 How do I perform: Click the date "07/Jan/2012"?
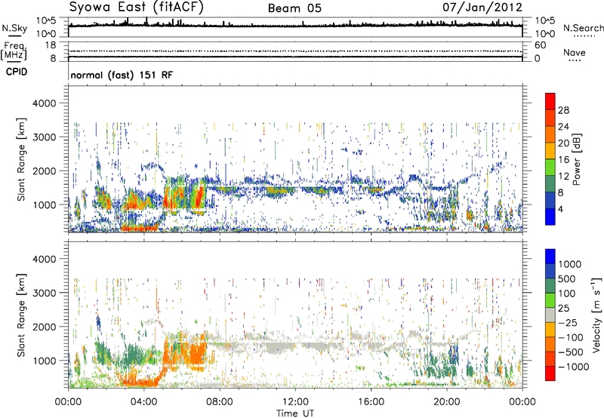pos(482,7)
